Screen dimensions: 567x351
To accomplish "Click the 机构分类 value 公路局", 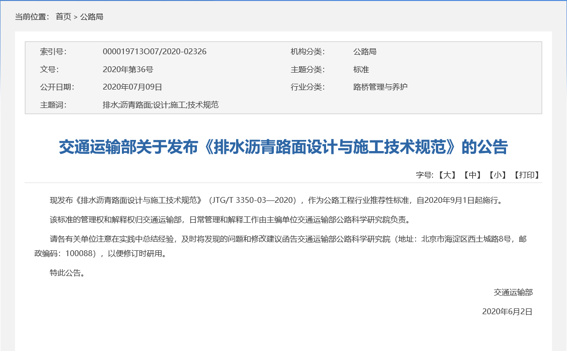I will pos(365,51).
